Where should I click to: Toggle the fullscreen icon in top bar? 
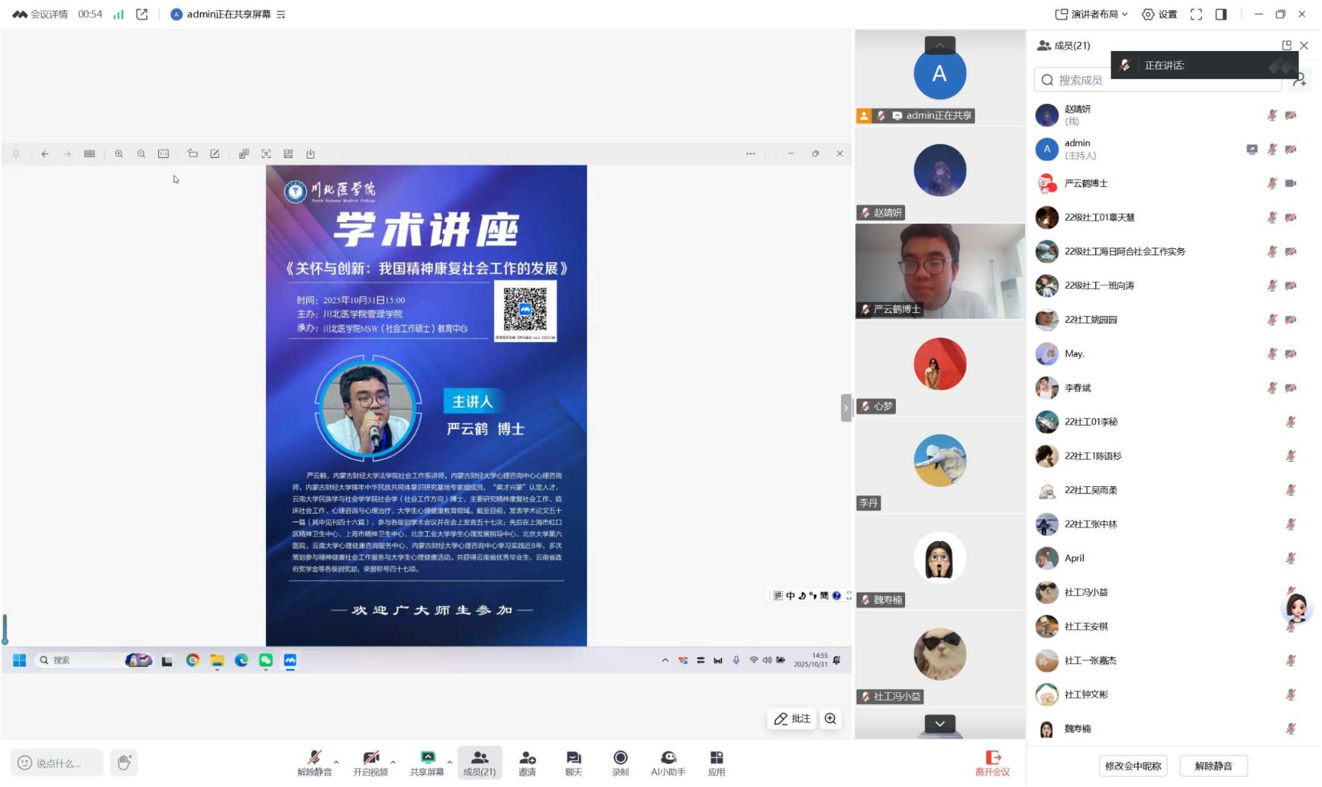pos(1196,14)
